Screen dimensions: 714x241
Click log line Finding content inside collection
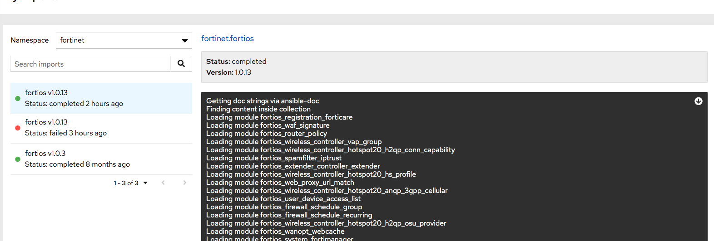click(x=258, y=109)
